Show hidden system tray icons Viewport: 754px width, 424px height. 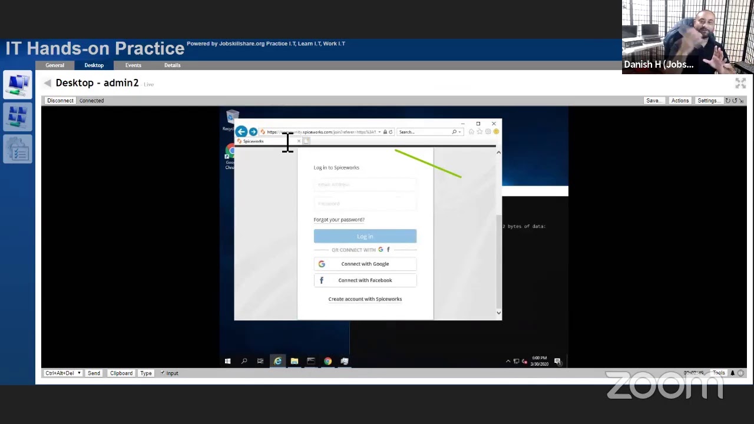click(x=508, y=362)
